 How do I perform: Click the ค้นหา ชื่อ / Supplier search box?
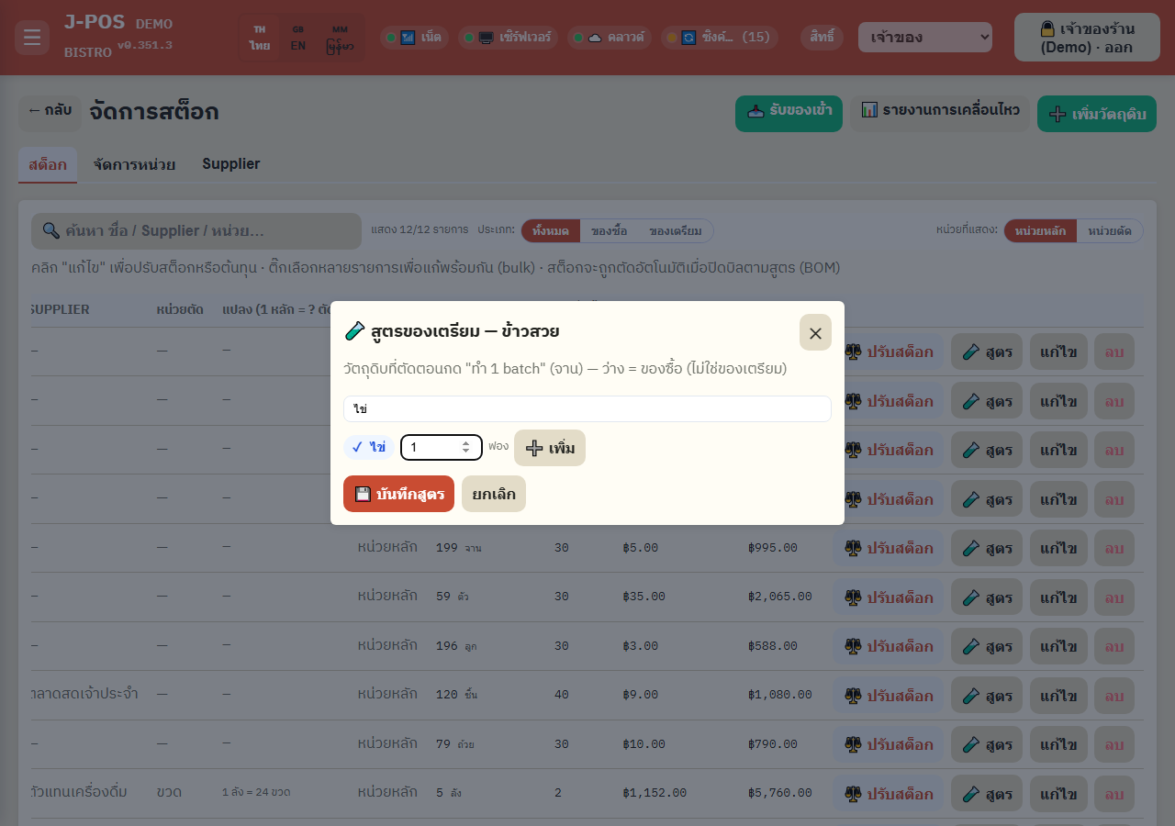196,231
